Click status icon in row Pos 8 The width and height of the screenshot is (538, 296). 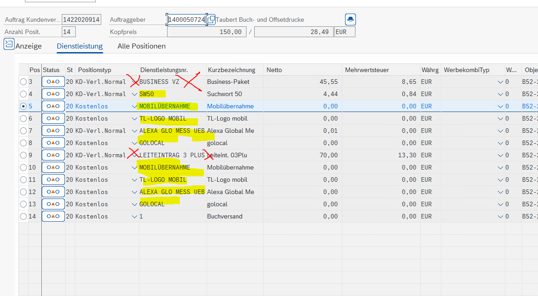click(53, 143)
